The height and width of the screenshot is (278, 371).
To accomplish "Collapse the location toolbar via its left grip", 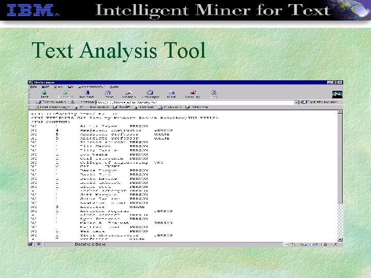I will (x=29, y=102).
